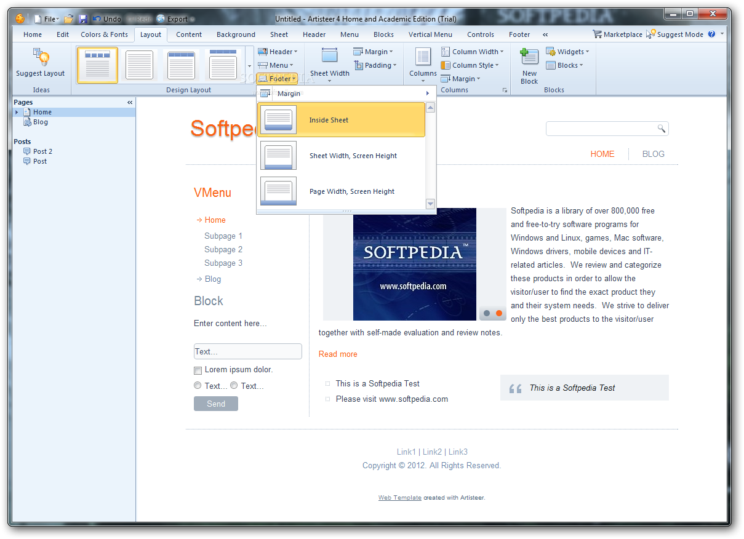Switch to the Content tab
This screenshot has width=744, height=539.
point(189,34)
